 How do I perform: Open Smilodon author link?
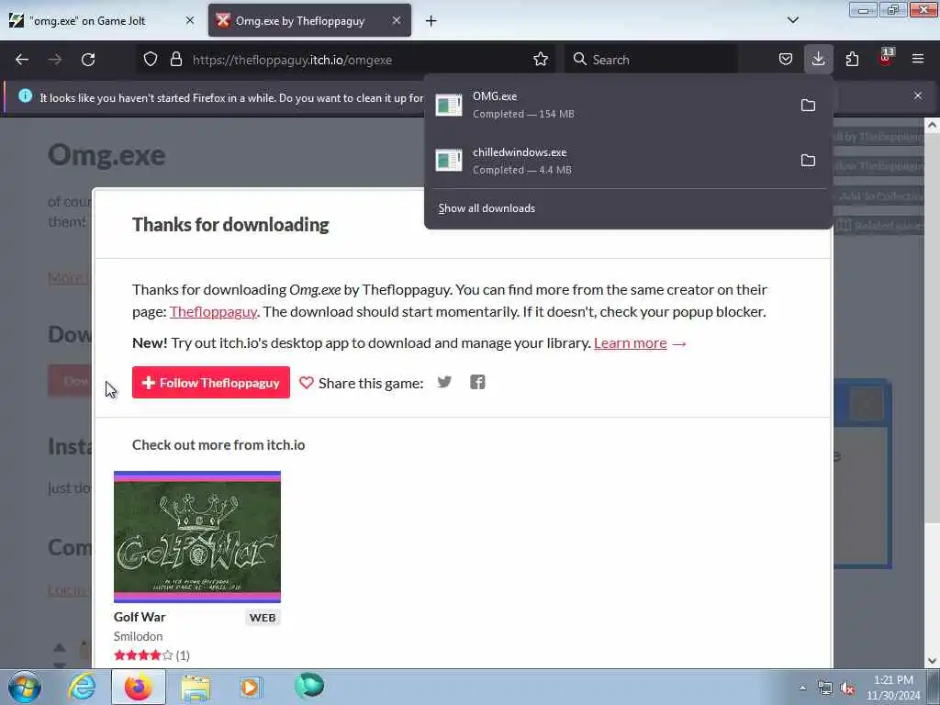(x=138, y=636)
